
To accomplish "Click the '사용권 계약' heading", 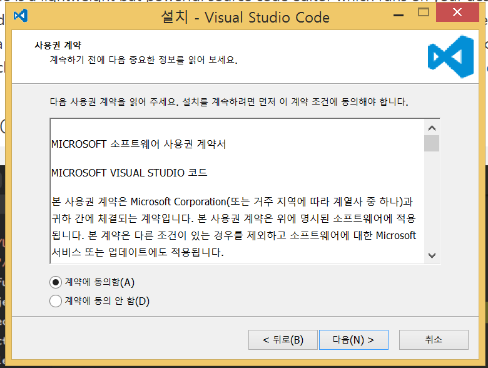I will pyautogui.click(x=58, y=46).
